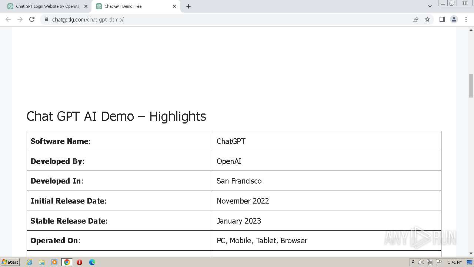Bookmark this tab with the star icon

pyautogui.click(x=427, y=19)
